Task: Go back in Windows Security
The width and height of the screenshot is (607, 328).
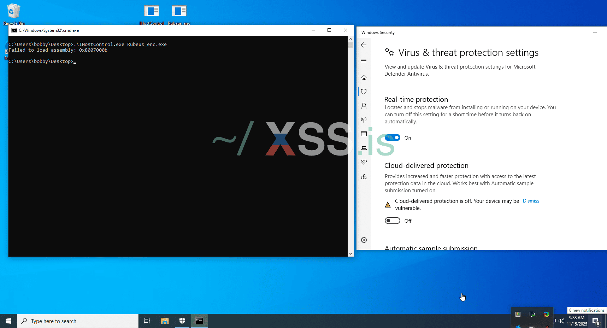Action: [x=364, y=45]
